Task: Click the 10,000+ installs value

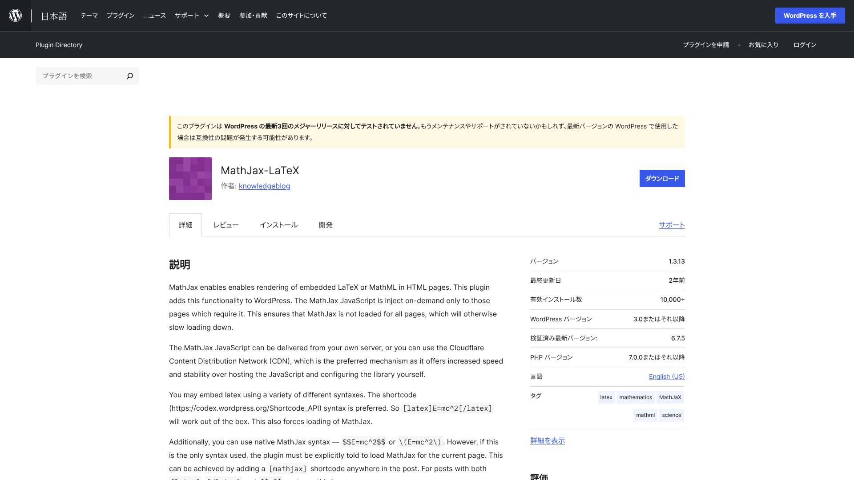Action: [673, 300]
